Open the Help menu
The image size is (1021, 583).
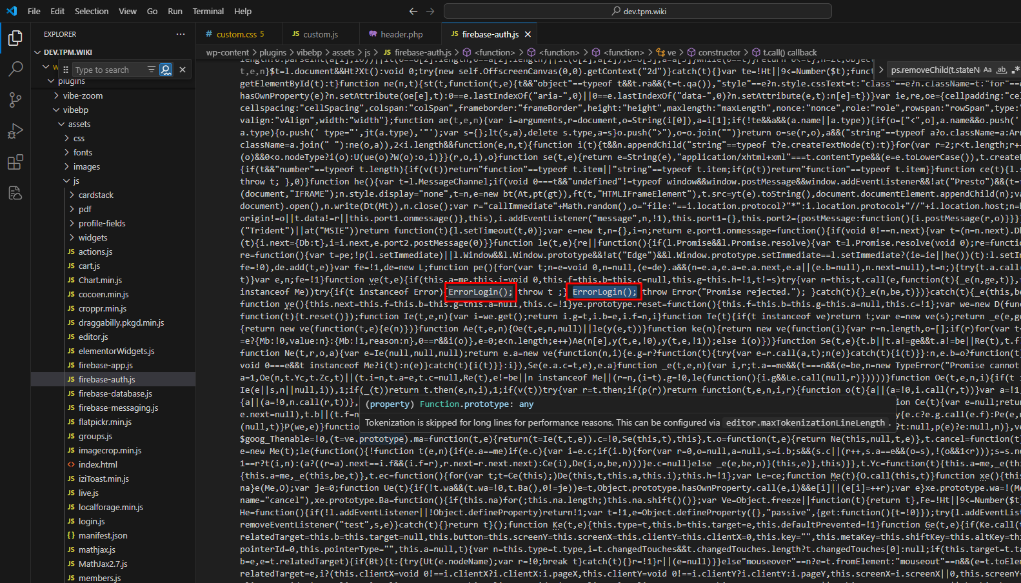243,11
